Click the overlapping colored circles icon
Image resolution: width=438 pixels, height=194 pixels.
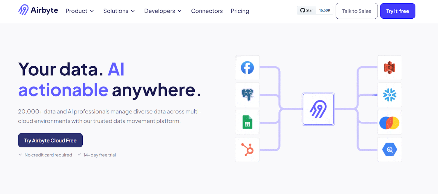tap(390, 122)
